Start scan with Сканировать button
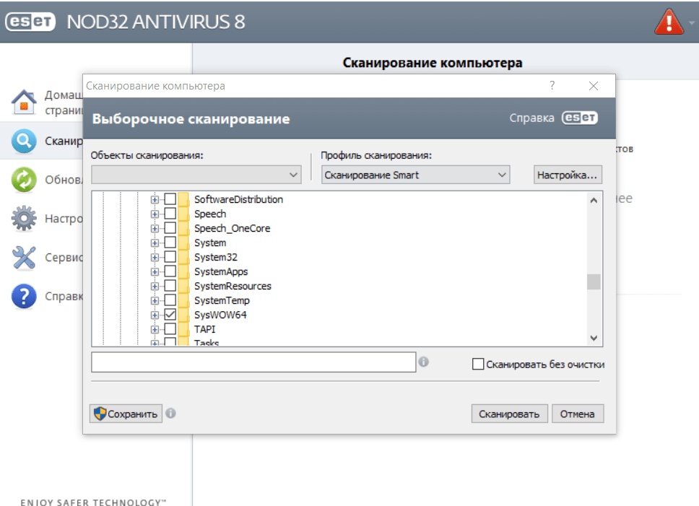This screenshot has height=506, width=699. pyautogui.click(x=509, y=414)
